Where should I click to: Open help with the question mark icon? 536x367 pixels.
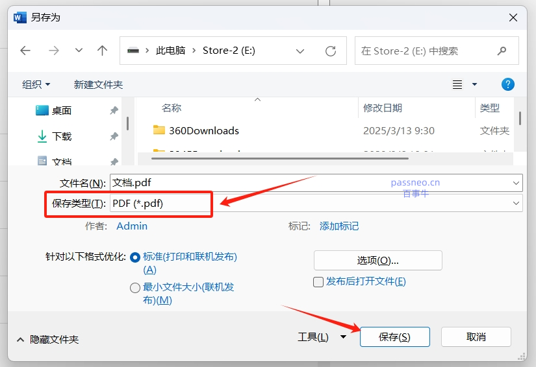coord(508,84)
